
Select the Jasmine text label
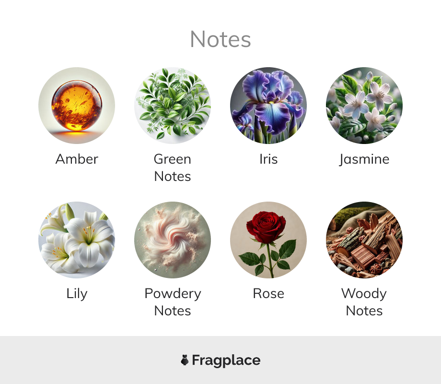[364, 160]
